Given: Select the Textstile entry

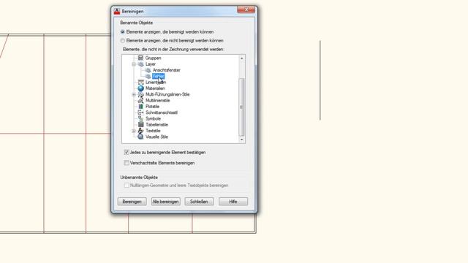Looking at the screenshot, I should tap(153, 131).
